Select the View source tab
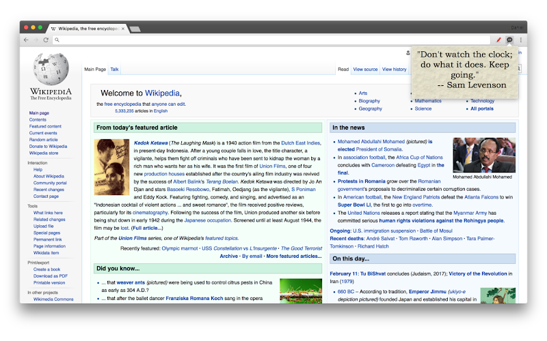547x341 pixels. click(365, 70)
